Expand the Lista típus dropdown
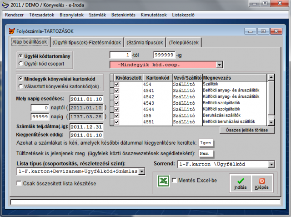 coord(141,172)
